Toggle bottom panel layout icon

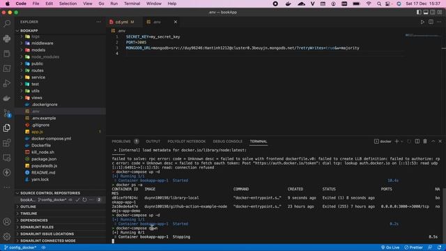426,13
